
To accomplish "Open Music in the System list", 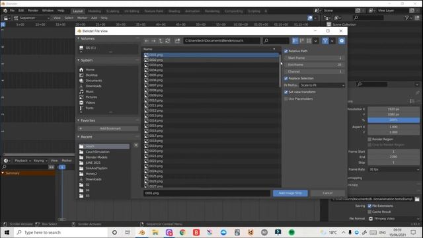I will pos(90,91).
